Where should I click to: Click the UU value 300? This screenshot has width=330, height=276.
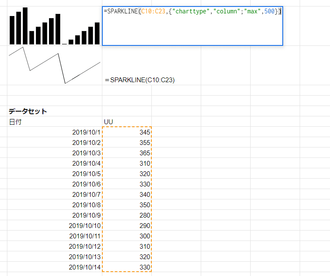127,236
